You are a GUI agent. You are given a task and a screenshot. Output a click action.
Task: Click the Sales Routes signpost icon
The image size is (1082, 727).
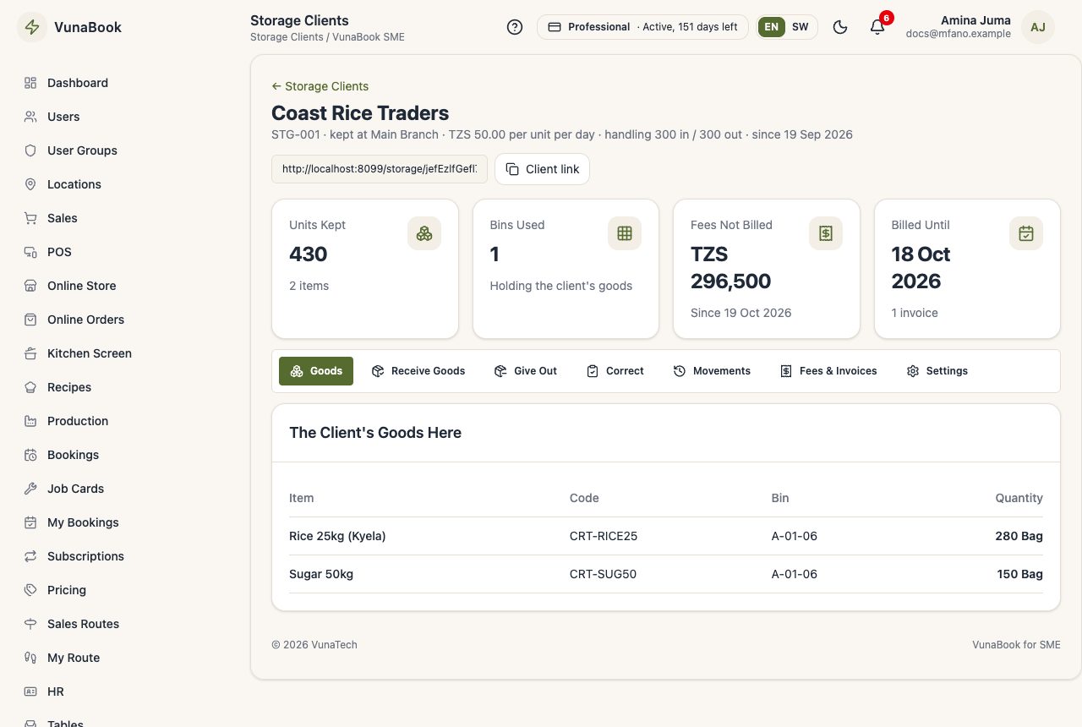click(x=30, y=624)
